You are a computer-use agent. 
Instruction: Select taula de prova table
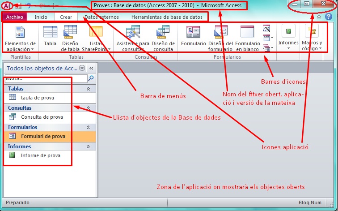point(50,98)
